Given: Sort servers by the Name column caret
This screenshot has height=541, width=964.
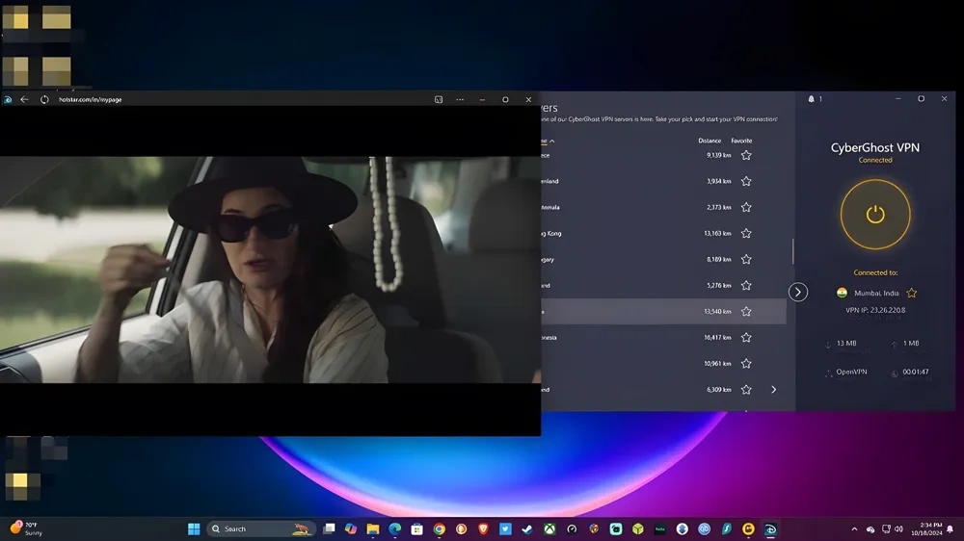Looking at the screenshot, I should (551, 142).
